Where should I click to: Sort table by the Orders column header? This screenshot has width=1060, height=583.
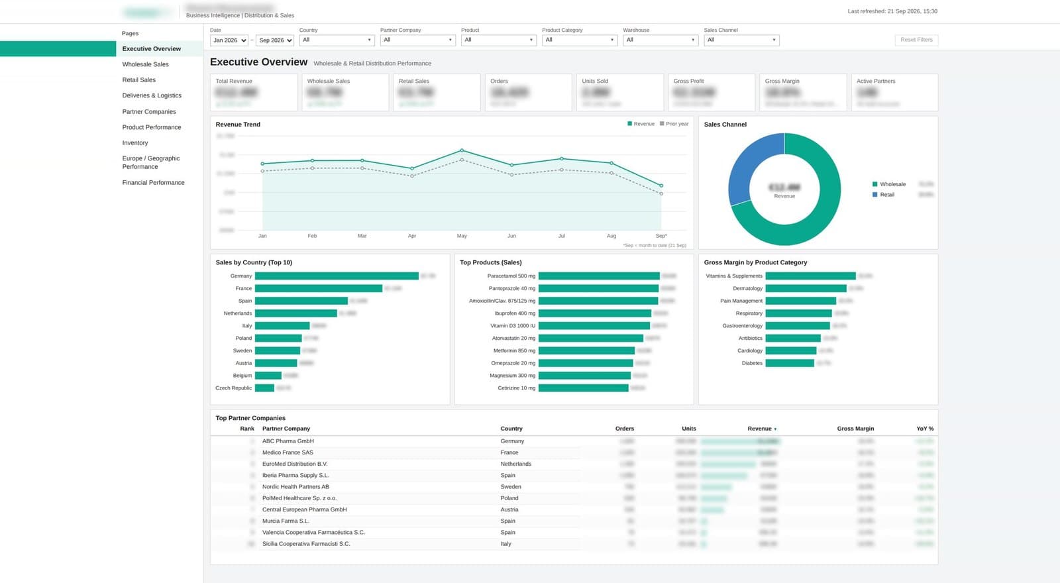(624, 429)
